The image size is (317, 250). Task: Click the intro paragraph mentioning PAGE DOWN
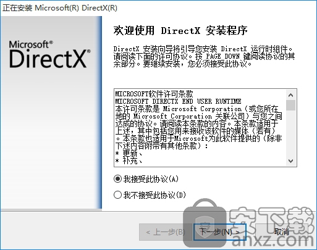click(204, 57)
